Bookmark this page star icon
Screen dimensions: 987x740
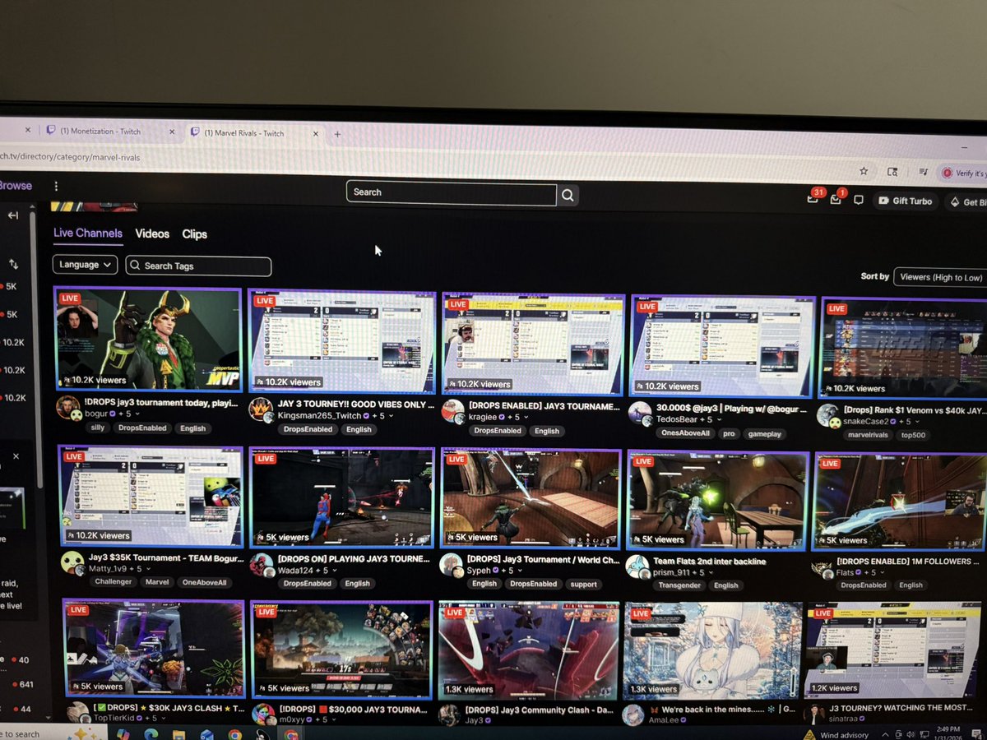point(864,171)
